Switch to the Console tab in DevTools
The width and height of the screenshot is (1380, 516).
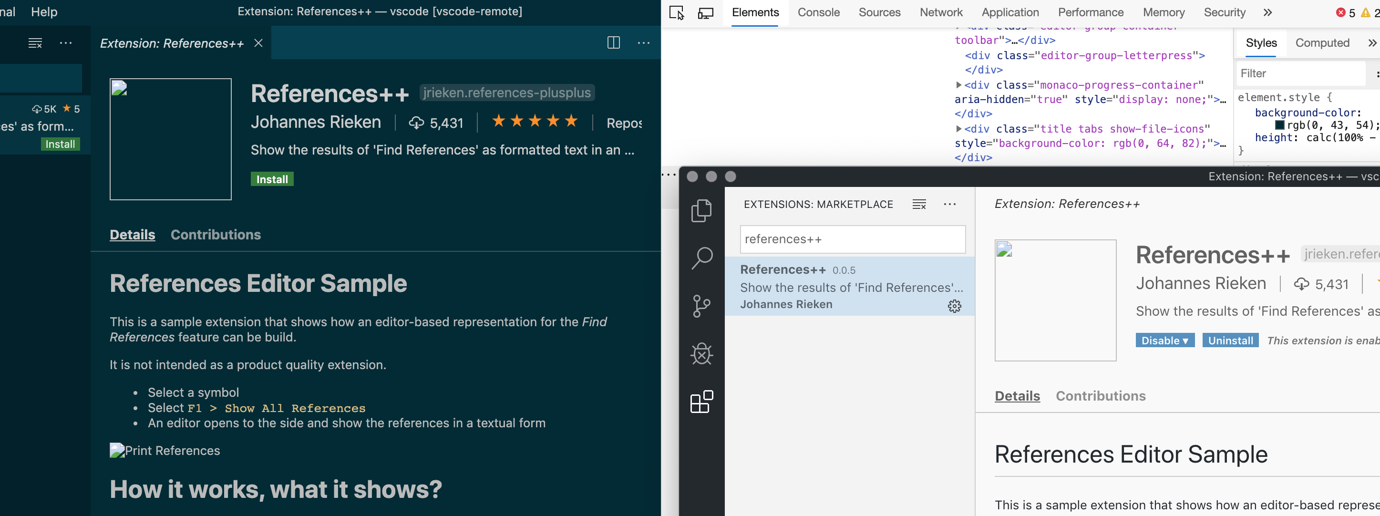(x=818, y=12)
